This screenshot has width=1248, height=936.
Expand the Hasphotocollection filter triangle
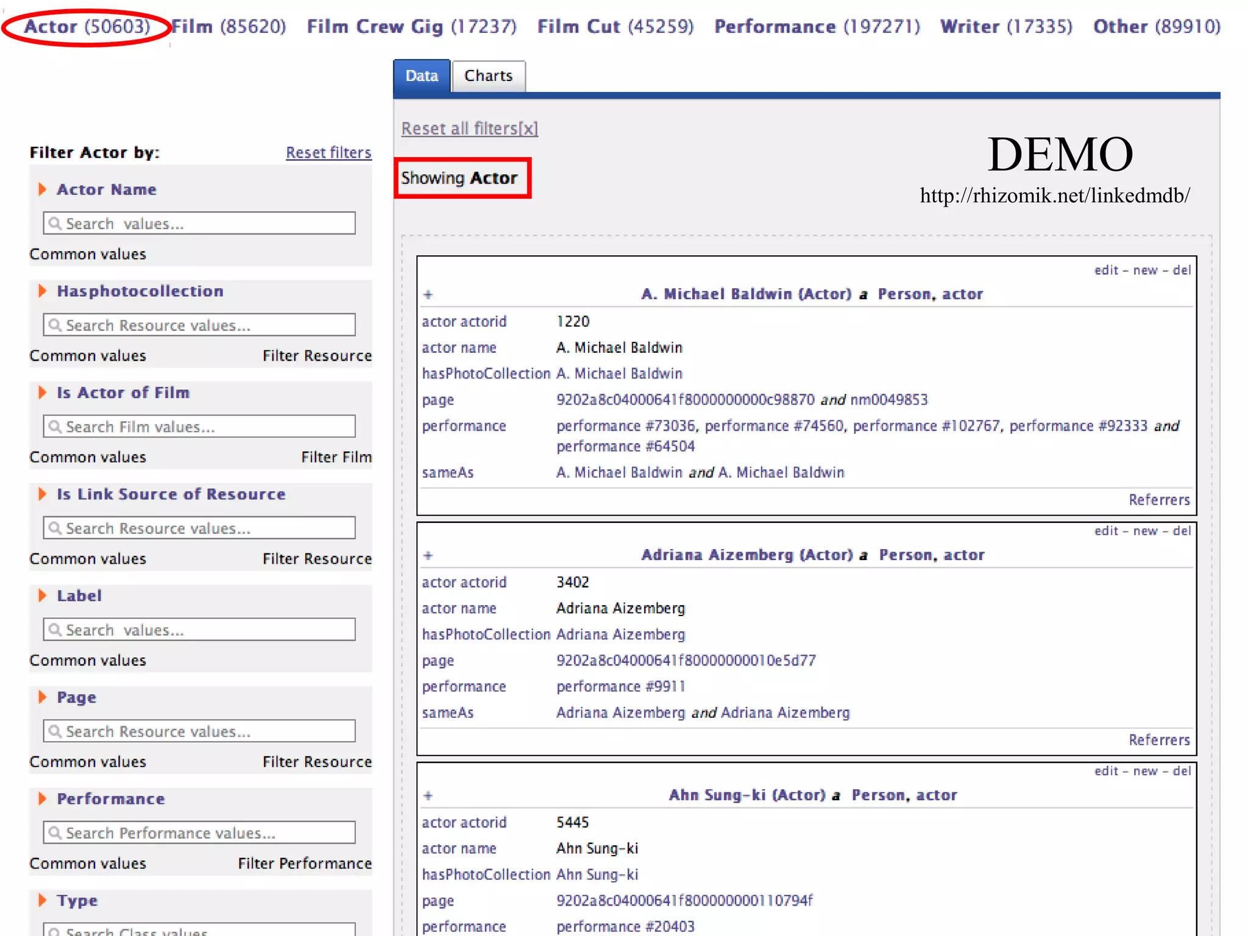(x=42, y=291)
